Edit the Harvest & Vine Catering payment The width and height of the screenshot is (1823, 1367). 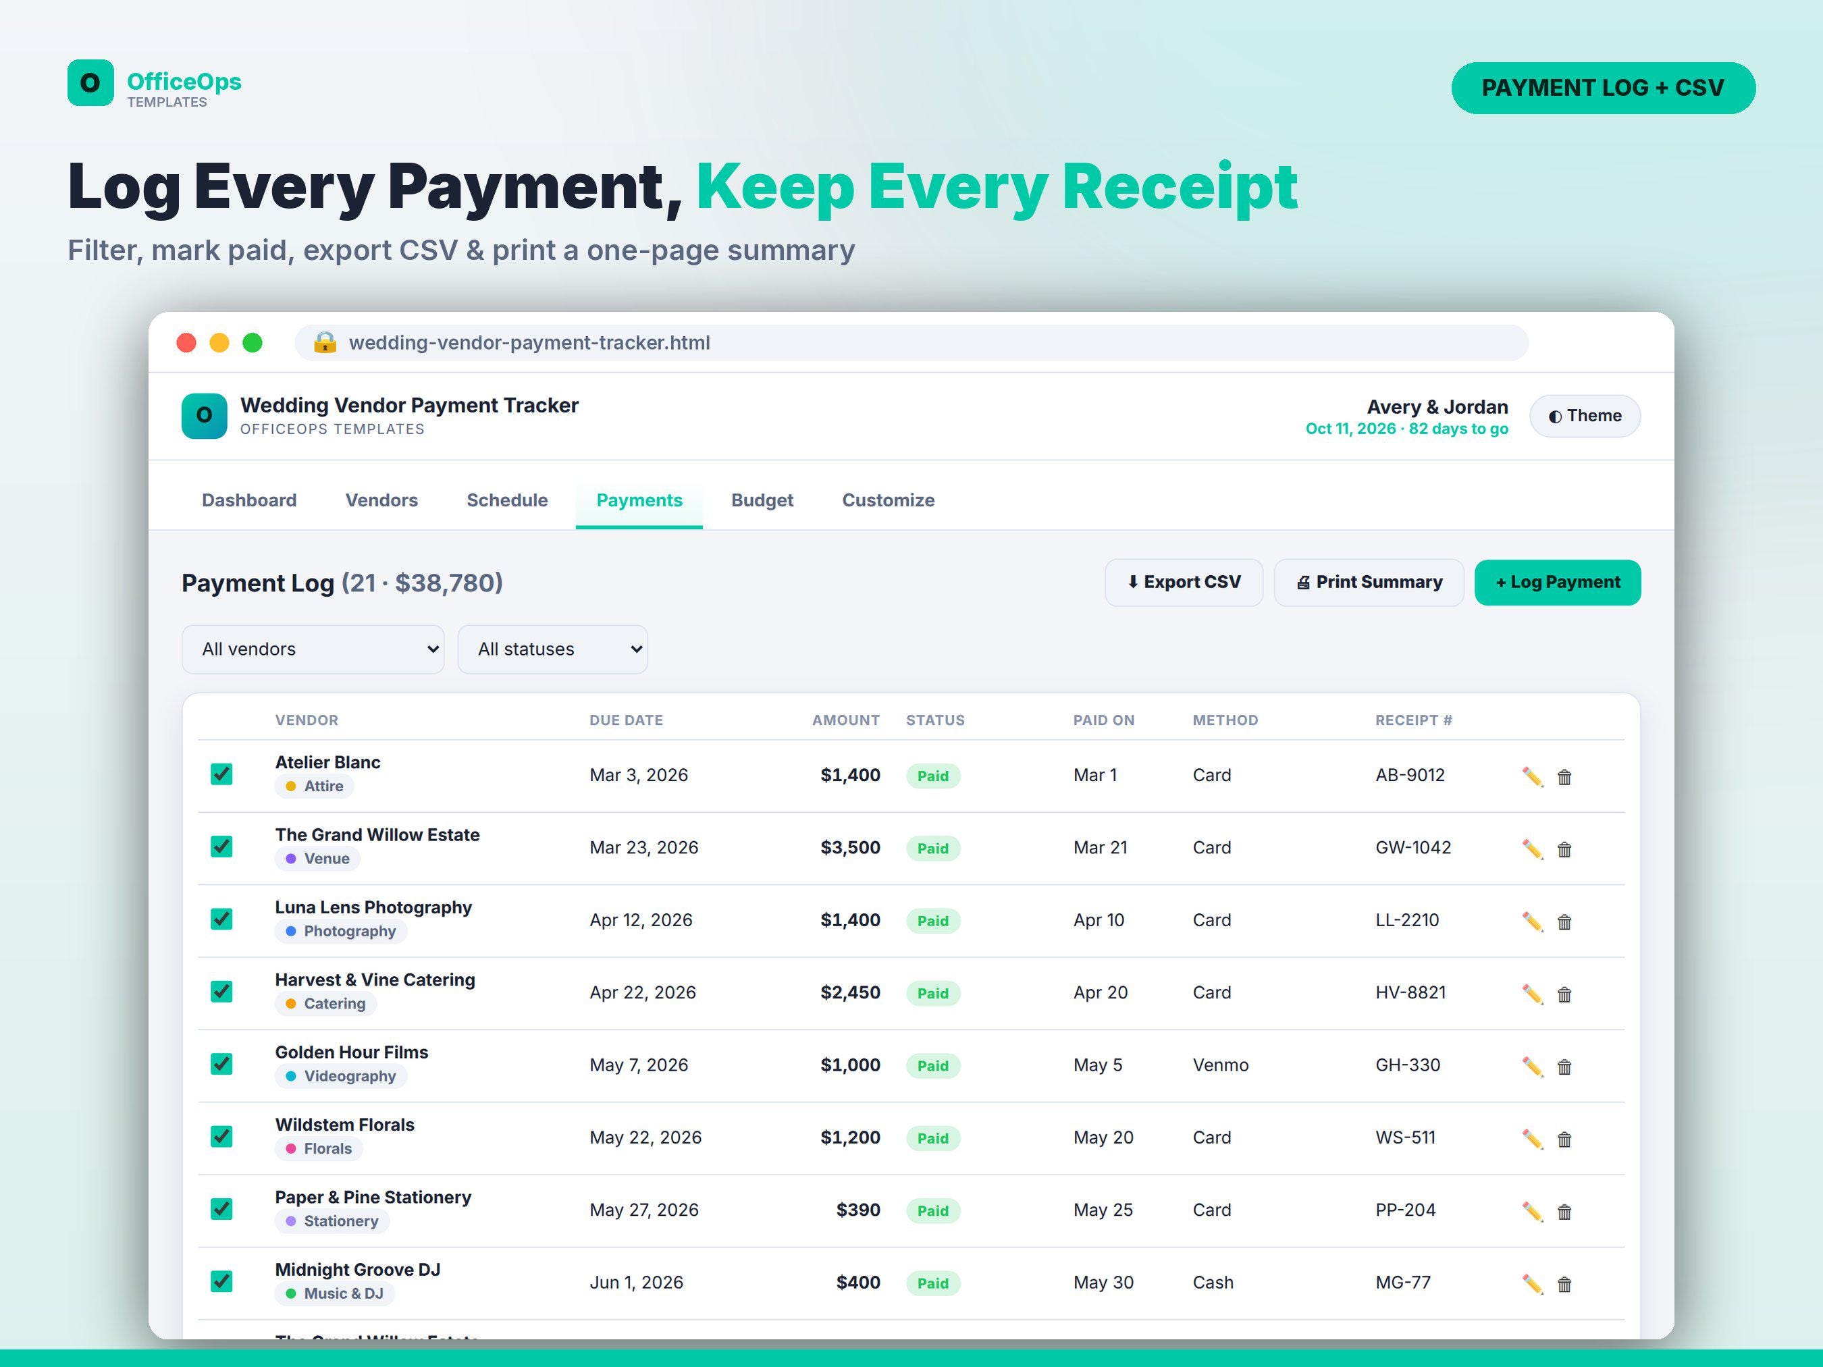[x=1532, y=994]
